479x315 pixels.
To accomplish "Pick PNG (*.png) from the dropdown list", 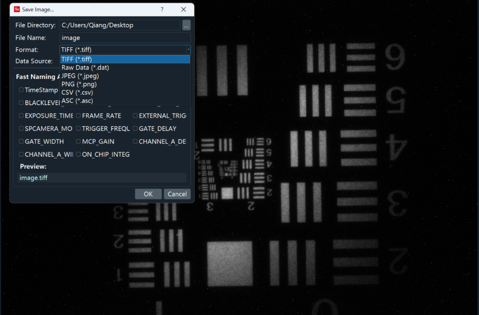I will tap(125, 84).
